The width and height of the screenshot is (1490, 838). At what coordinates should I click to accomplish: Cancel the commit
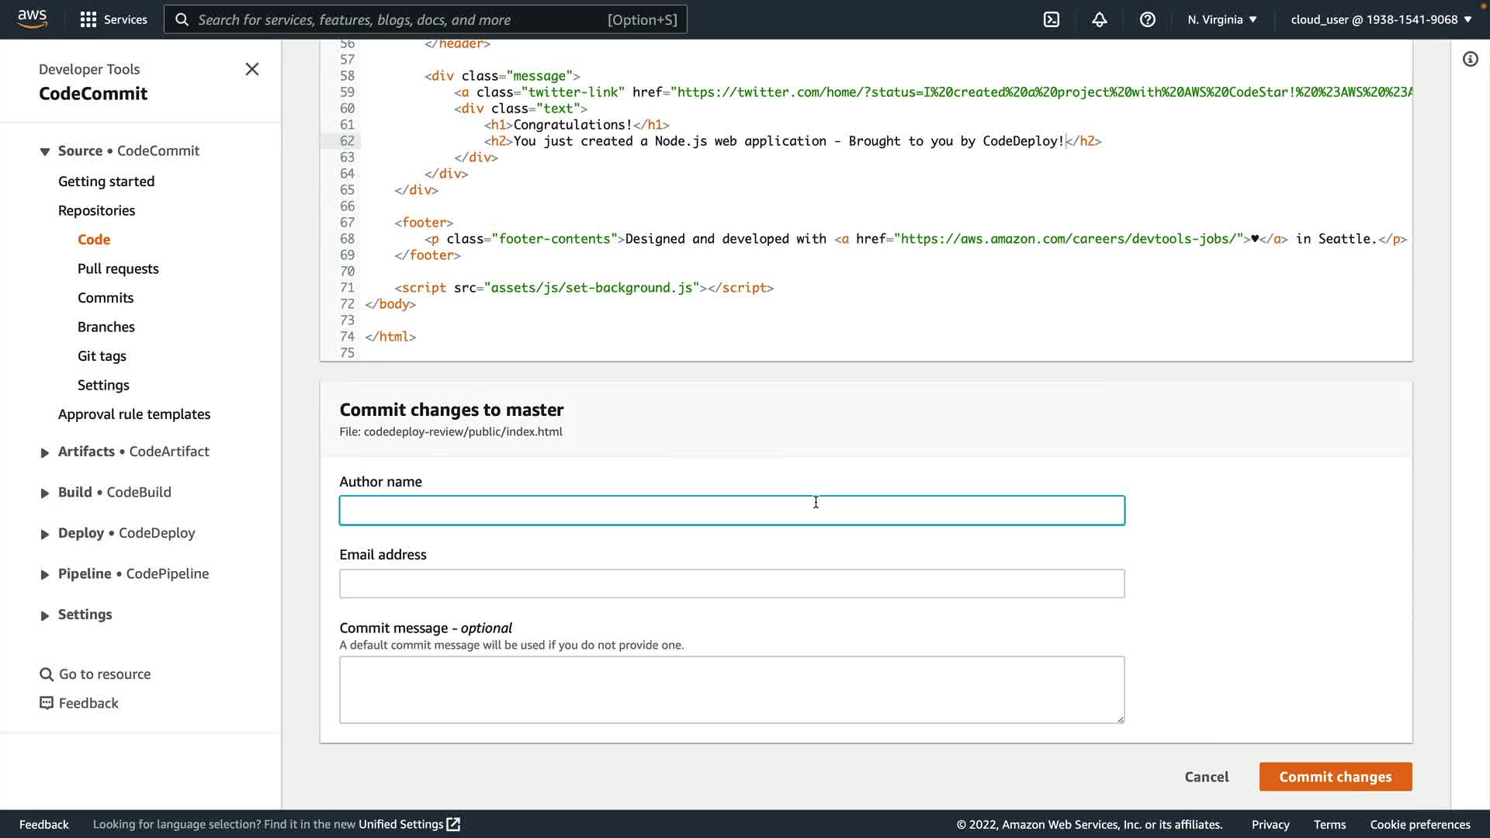tap(1206, 777)
